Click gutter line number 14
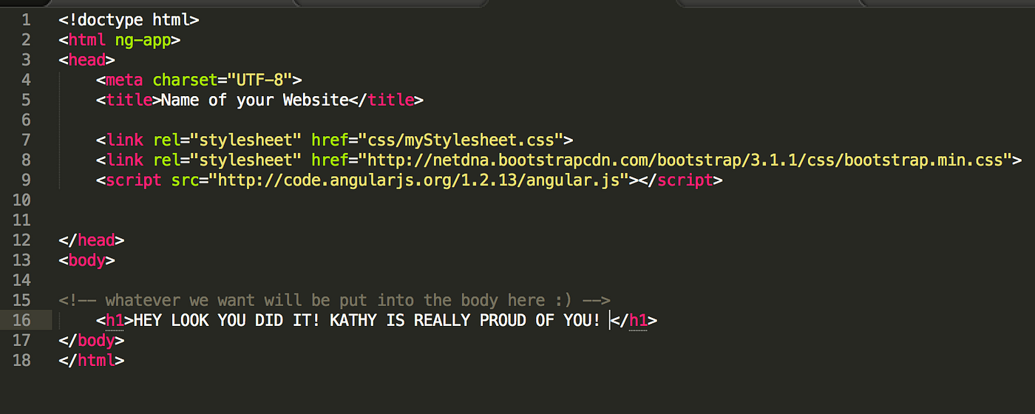 (x=22, y=280)
